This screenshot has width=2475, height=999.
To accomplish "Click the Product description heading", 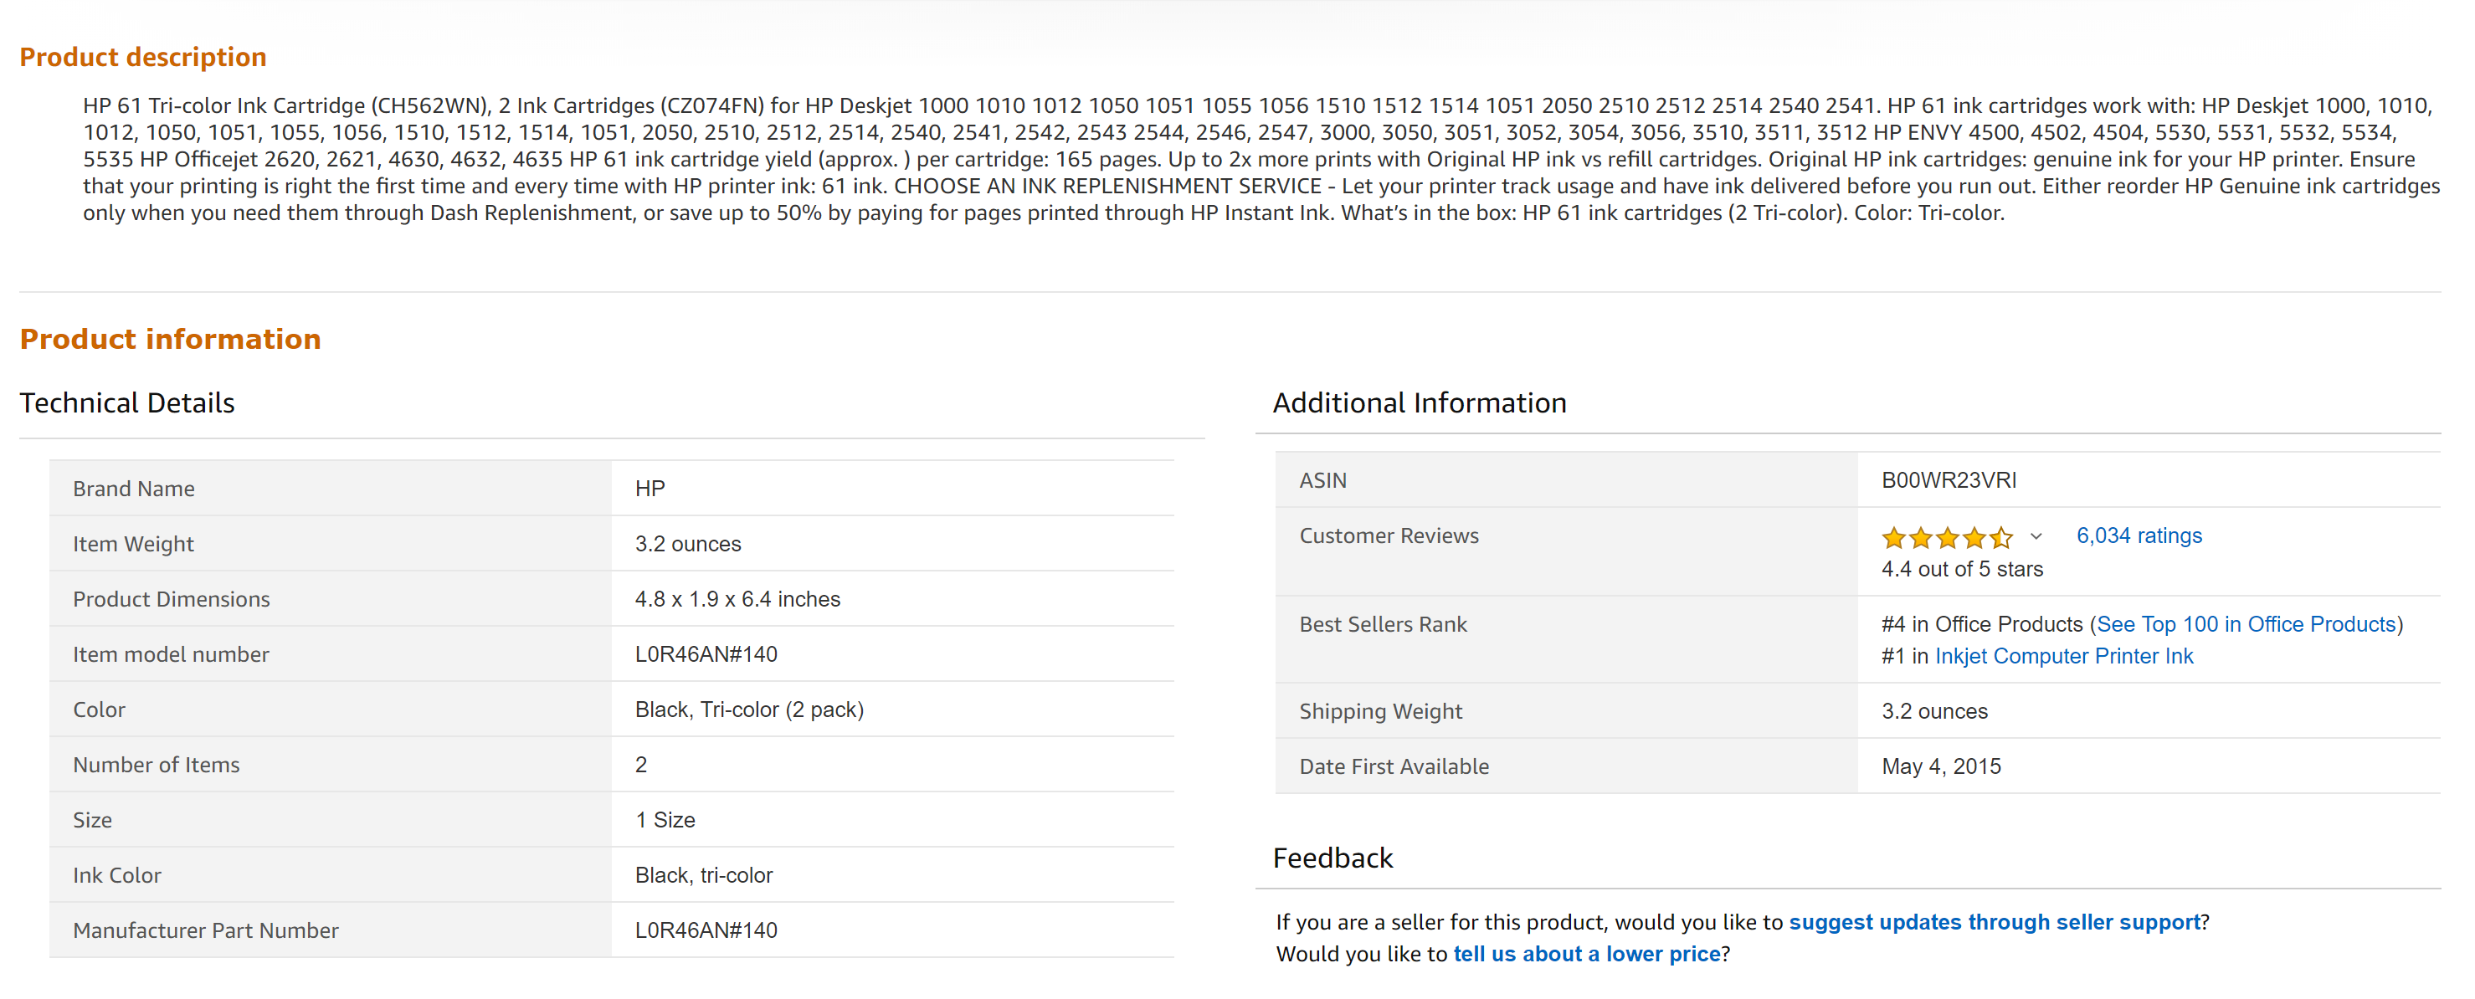I will pyautogui.click(x=143, y=57).
